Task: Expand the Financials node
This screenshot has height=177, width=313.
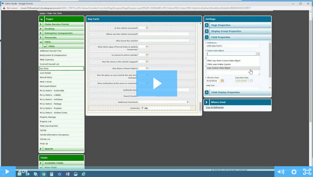Action: click(41, 38)
